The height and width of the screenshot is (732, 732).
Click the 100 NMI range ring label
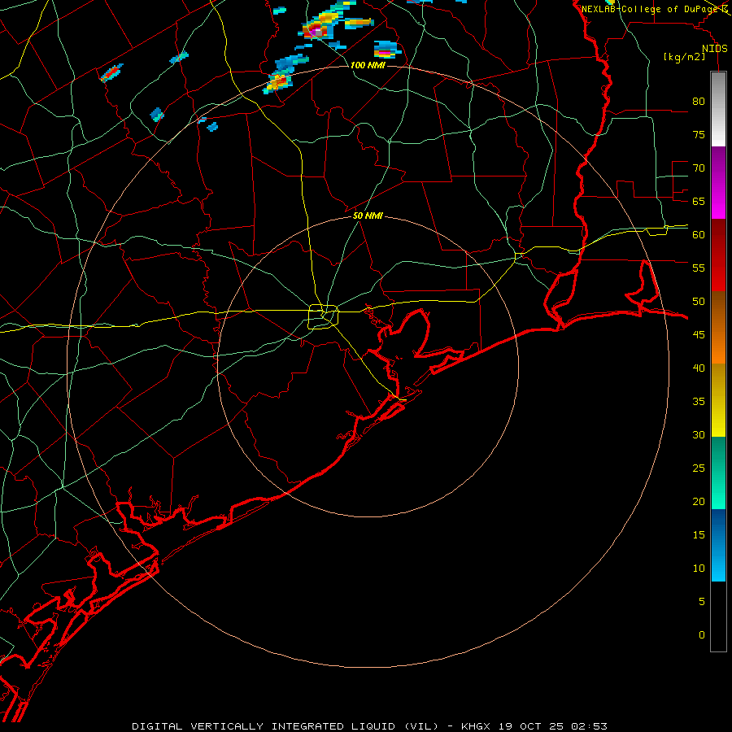[368, 65]
